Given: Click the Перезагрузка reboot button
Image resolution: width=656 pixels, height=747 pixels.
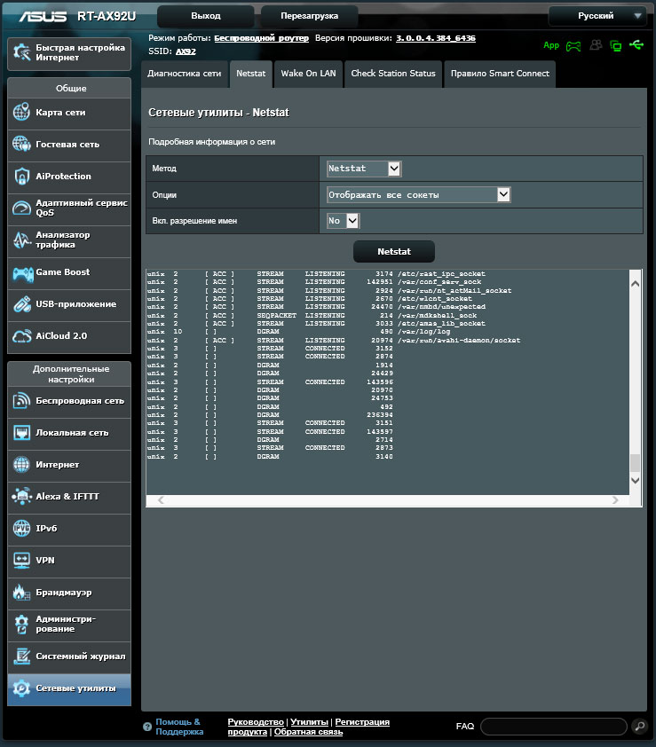Looking at the screenshot, I should pyautogui.click(x=310, y=16).
